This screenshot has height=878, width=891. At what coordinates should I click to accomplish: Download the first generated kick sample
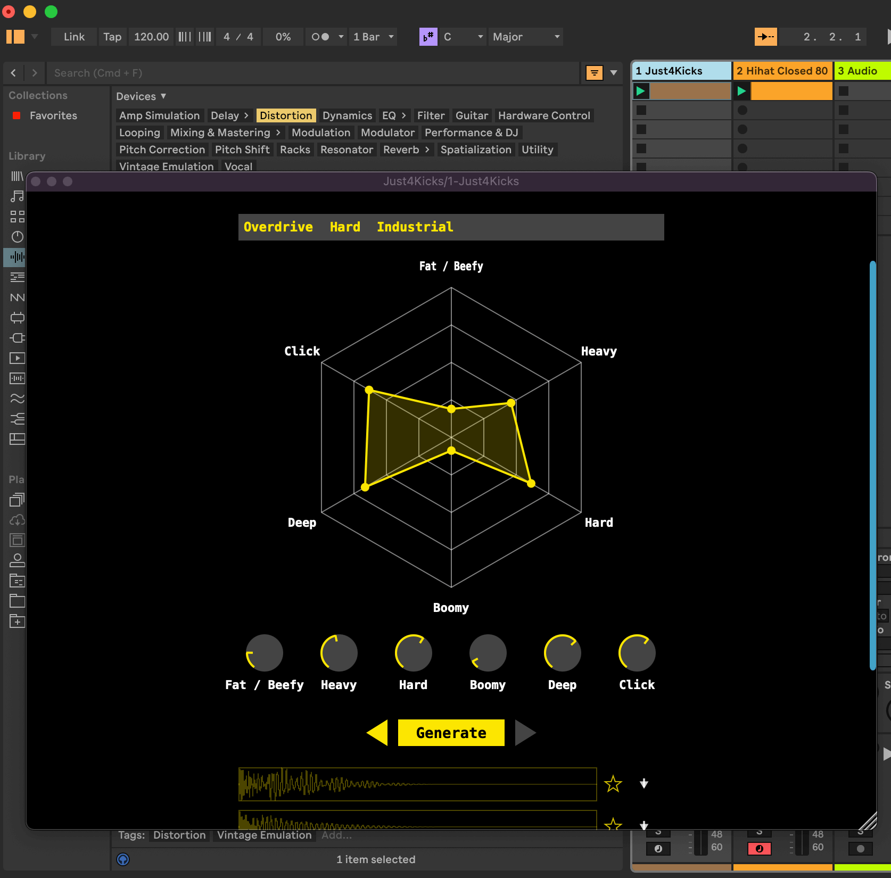click(644, 783)
